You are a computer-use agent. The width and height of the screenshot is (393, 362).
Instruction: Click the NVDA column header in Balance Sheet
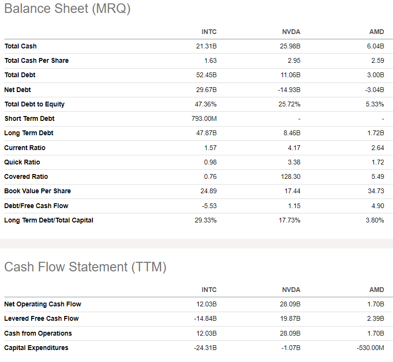point(291,32)
